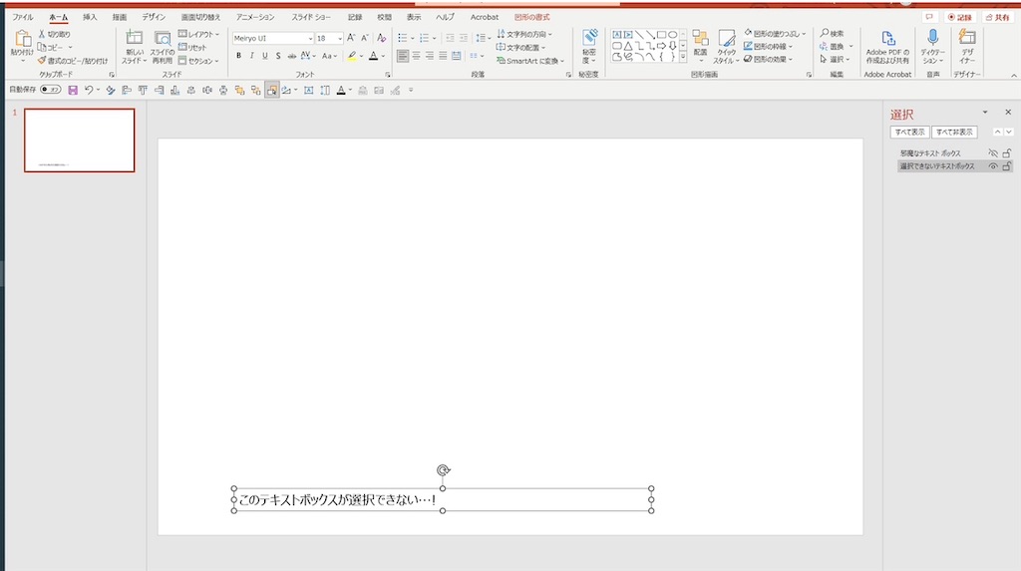This screenshot has height=571, width=1021.
Task: Click the 記録 (Record) button at top right
Action: pos(960,18)
